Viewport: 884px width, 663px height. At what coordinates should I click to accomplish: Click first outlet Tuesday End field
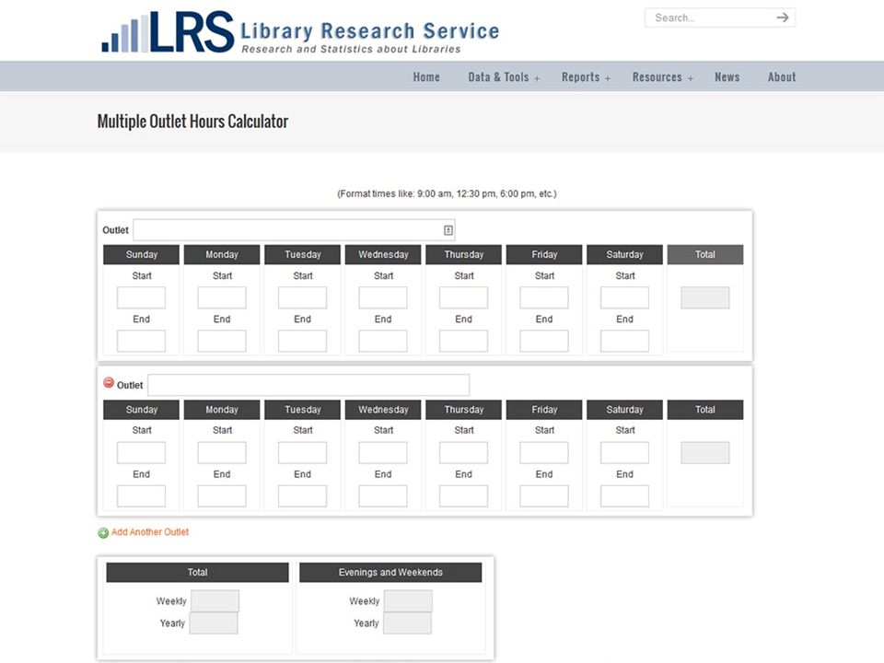point(302,341)
